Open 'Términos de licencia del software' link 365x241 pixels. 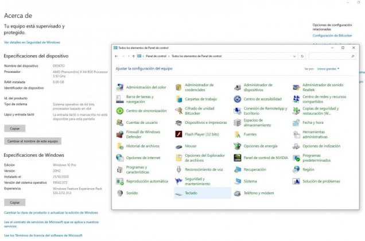(43, 235)
